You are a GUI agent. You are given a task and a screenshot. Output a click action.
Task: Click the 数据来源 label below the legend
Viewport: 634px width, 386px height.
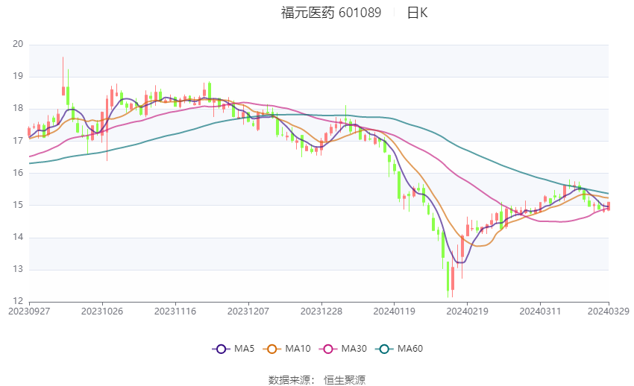(289, 380)
